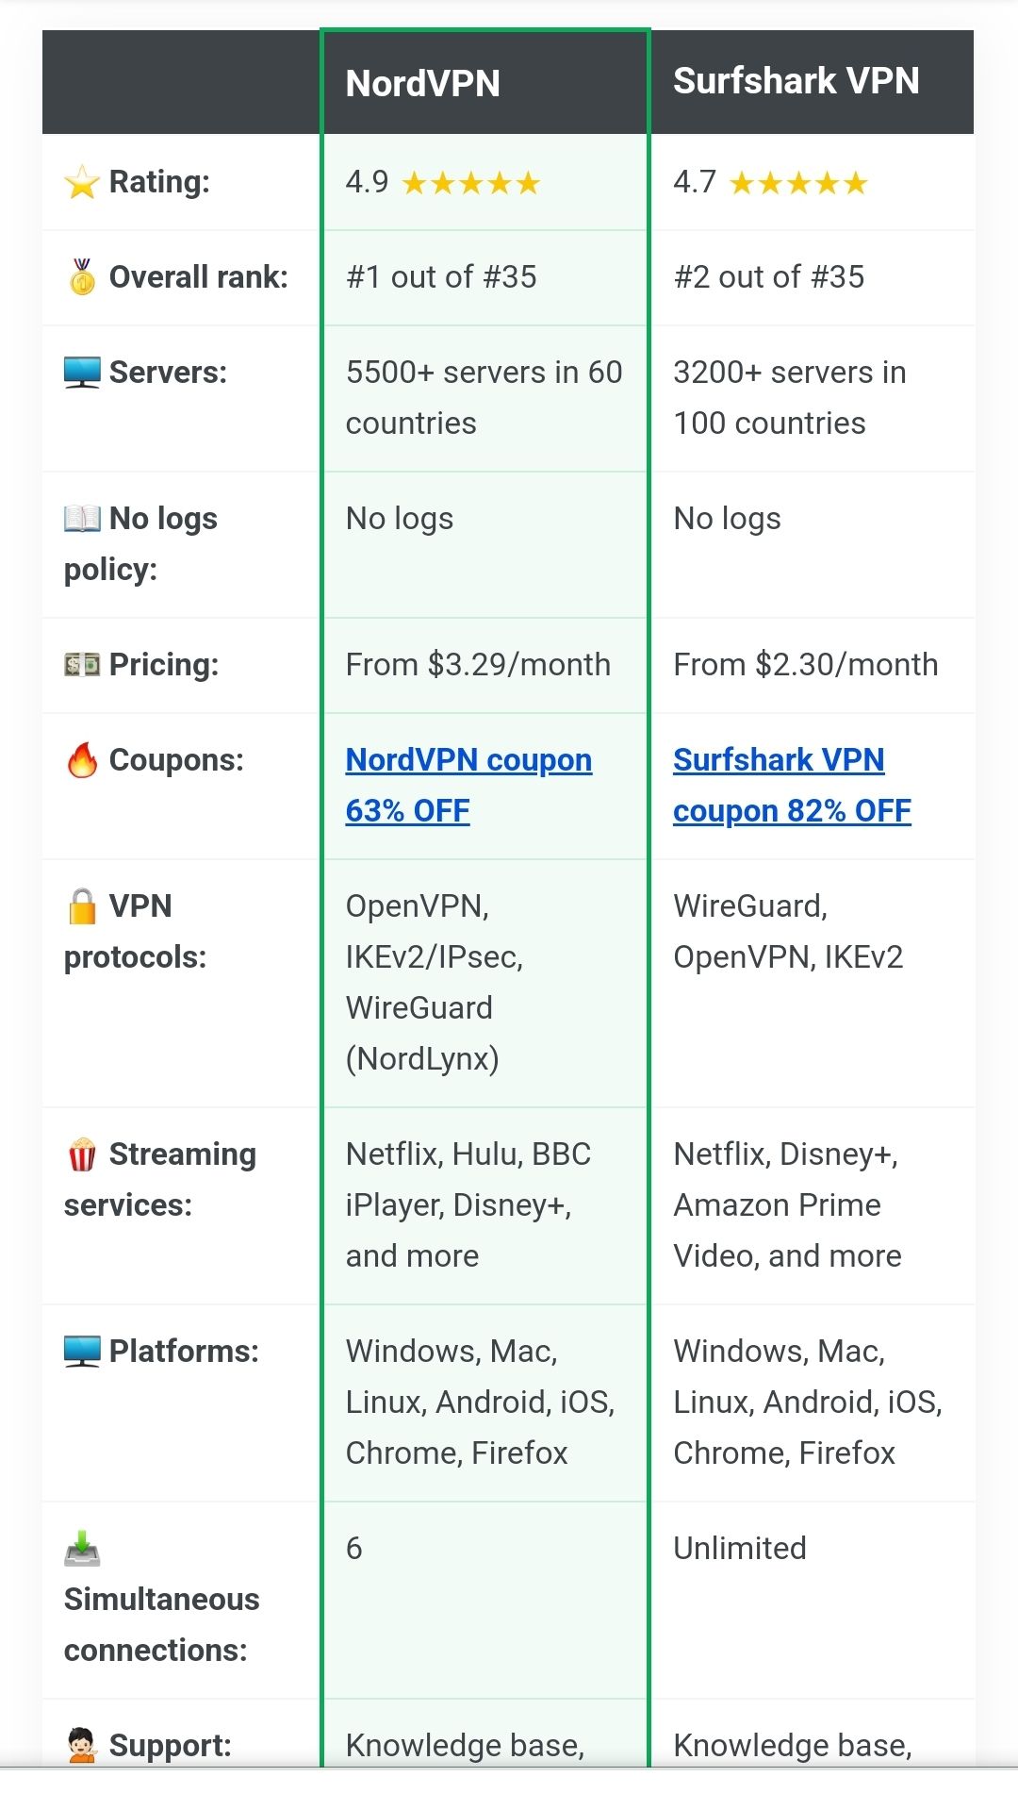This screenshot has height=1793, width=1018.
Task: Click the padlock icon beside VPN protocols
Action: tap(82, 906)
